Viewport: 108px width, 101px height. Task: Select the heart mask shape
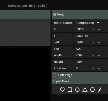coord(62,90)
